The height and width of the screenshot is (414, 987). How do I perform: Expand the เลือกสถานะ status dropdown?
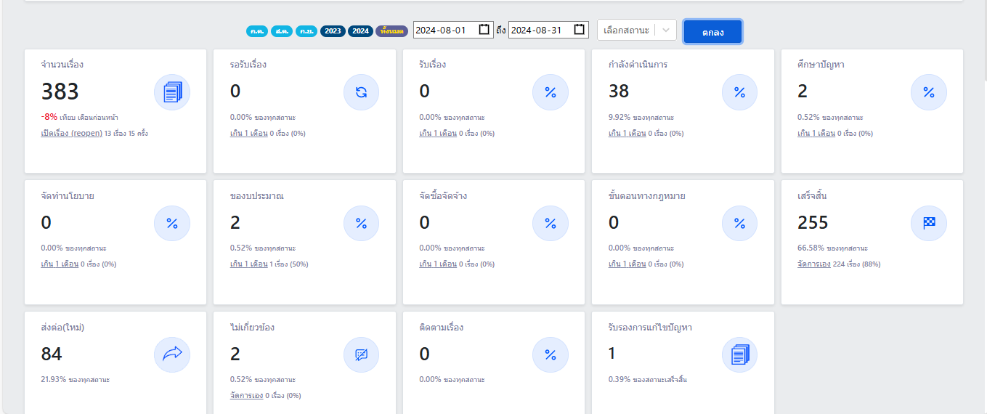(x=636, y=30)
